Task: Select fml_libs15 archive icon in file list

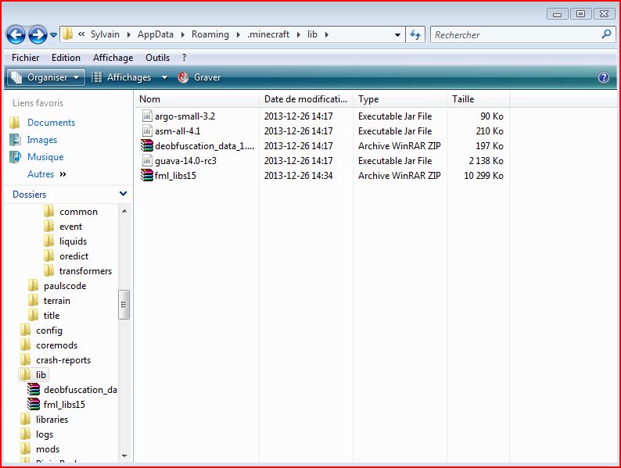Action: [x=147, y=175]
